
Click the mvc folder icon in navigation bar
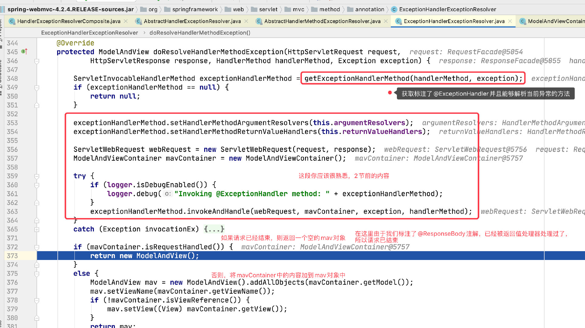click(287, 9)
